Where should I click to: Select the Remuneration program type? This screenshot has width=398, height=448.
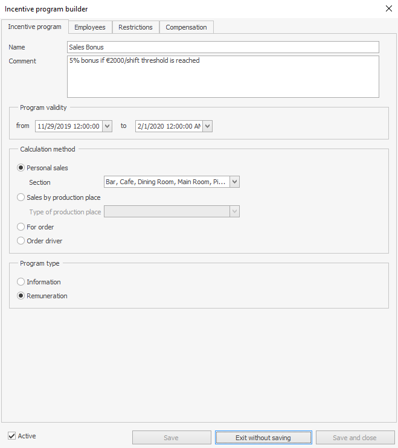21,296
